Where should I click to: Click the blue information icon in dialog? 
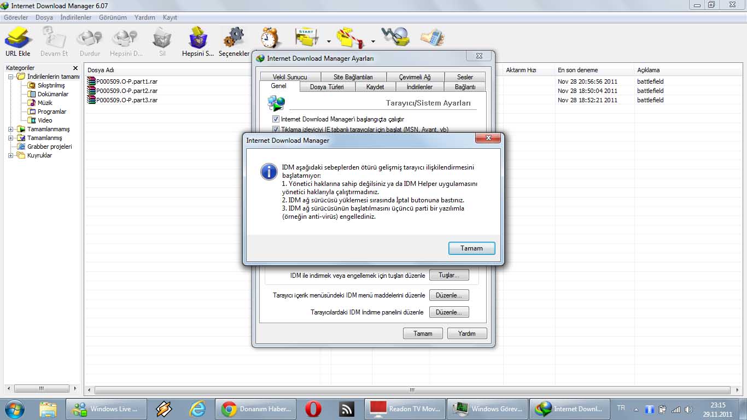269,171
